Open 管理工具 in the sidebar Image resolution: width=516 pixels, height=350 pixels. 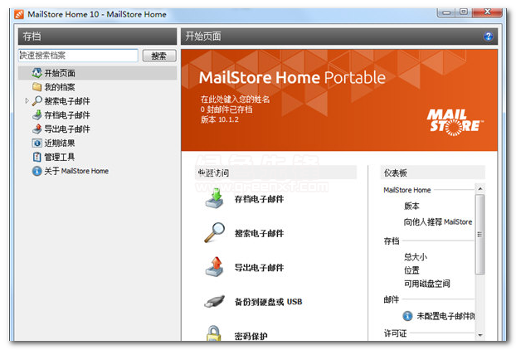click(x=60, y=157)
